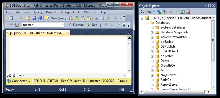This screenshot has height=98, width=220.
Task: Collapse the RENO server node
Action: click(142, 18)
